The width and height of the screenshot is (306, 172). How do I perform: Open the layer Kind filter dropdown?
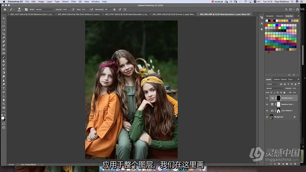(x=272, y=84)
